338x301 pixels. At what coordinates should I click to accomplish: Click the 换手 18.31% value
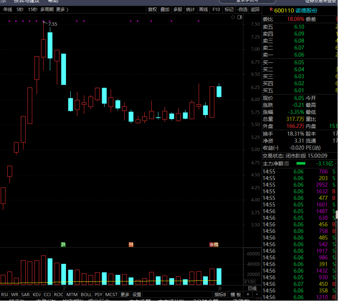296,134
